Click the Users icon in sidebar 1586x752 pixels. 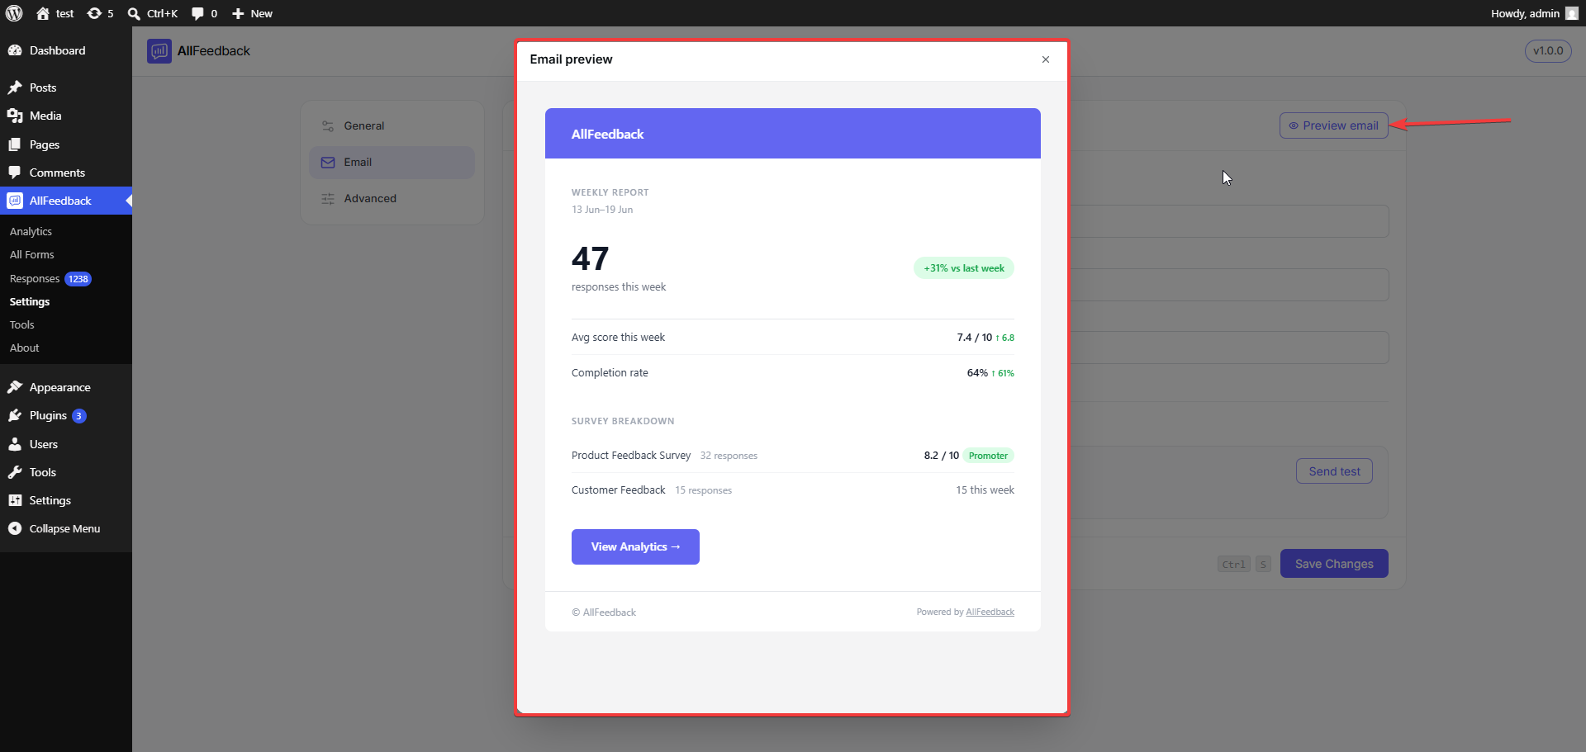15,444
